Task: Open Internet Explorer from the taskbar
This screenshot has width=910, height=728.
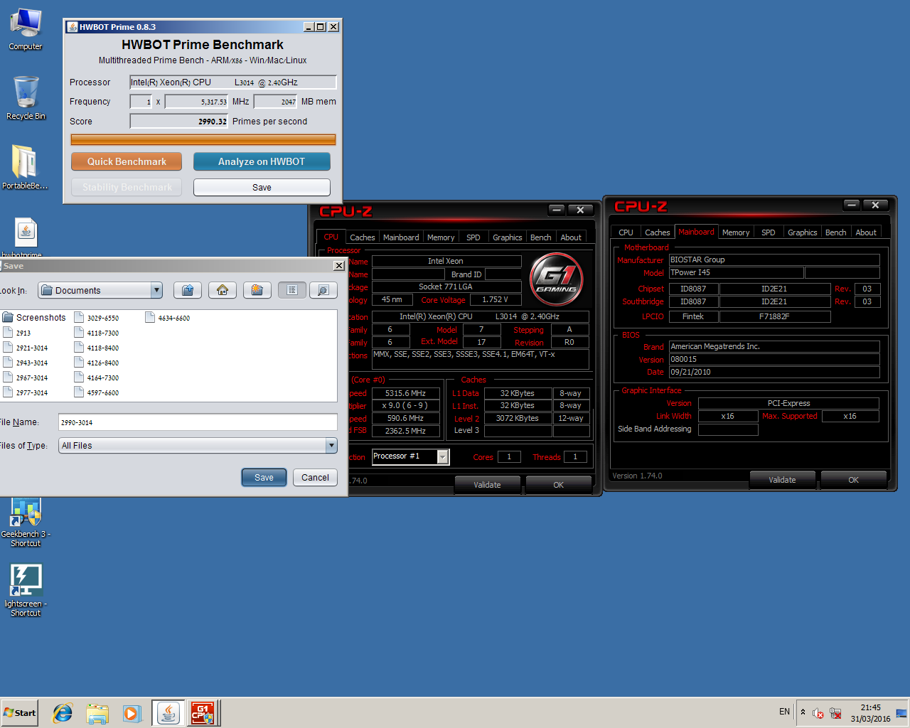Action: point(63,713)
